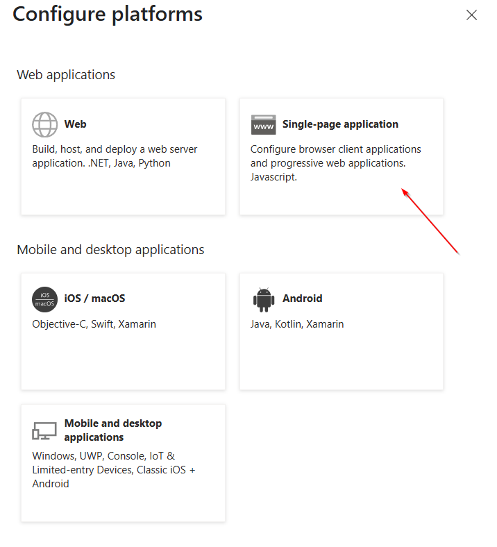Click 'Windows, UWP, Console, IoT' description

click(x=114, y=470)
